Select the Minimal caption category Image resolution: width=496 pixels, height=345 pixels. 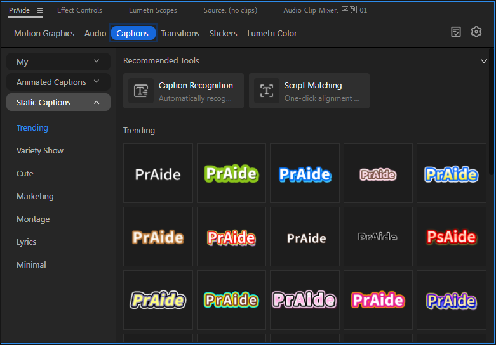coord(31,264)
